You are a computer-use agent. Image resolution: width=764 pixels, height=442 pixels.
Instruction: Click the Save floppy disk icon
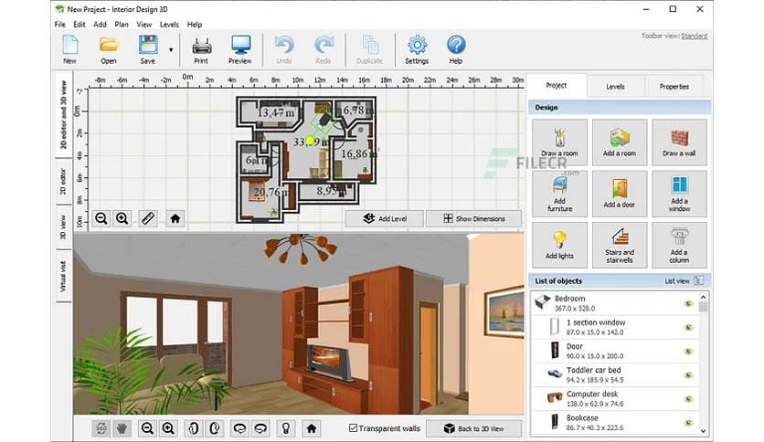[148, 49]
